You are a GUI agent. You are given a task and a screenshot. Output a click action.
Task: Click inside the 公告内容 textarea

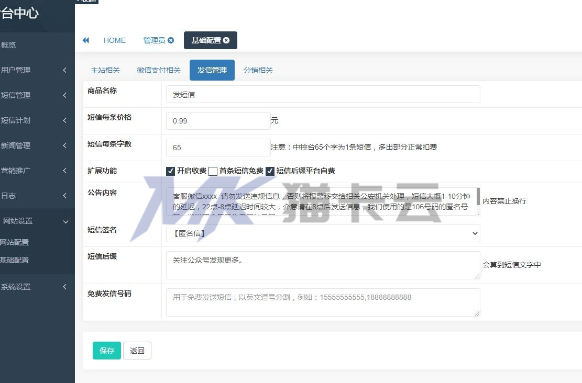pos(322,201)
